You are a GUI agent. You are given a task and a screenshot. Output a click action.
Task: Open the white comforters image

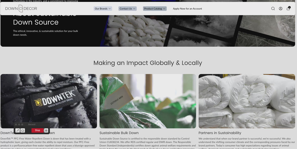[247, 101]
